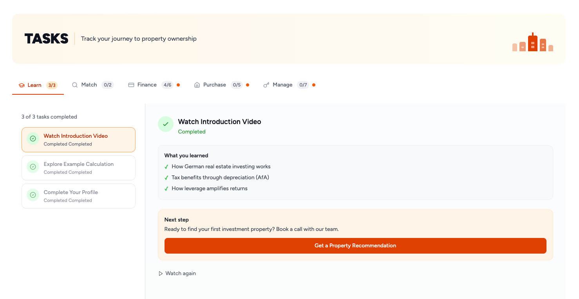579x299 pixels.
Task: Switch to the Match tab
Action: [x=89, y=85]
